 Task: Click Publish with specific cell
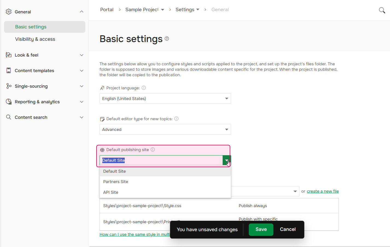click(258, 219)
